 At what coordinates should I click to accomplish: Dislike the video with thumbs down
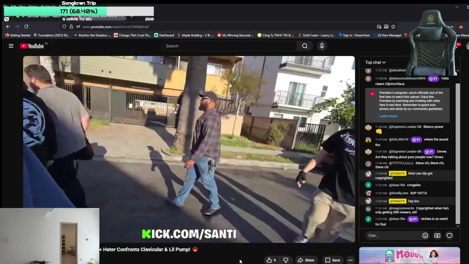coord(286,260)
